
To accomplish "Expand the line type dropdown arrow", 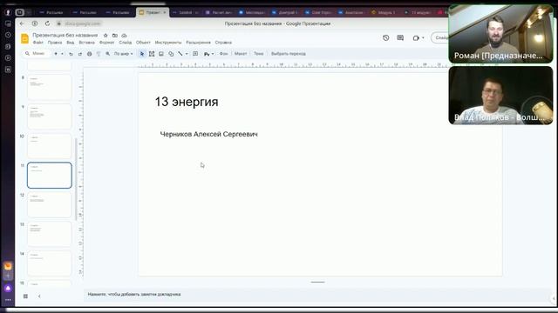I will pos(187,54).
